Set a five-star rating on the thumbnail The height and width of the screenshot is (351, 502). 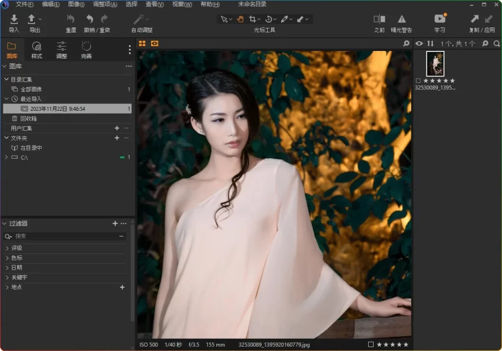pos(452,80)
